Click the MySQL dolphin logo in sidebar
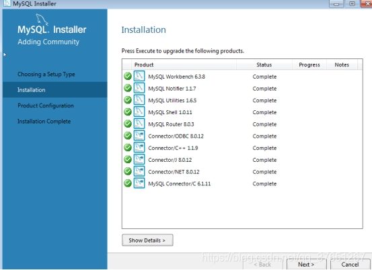 click(x=42, y=19)
